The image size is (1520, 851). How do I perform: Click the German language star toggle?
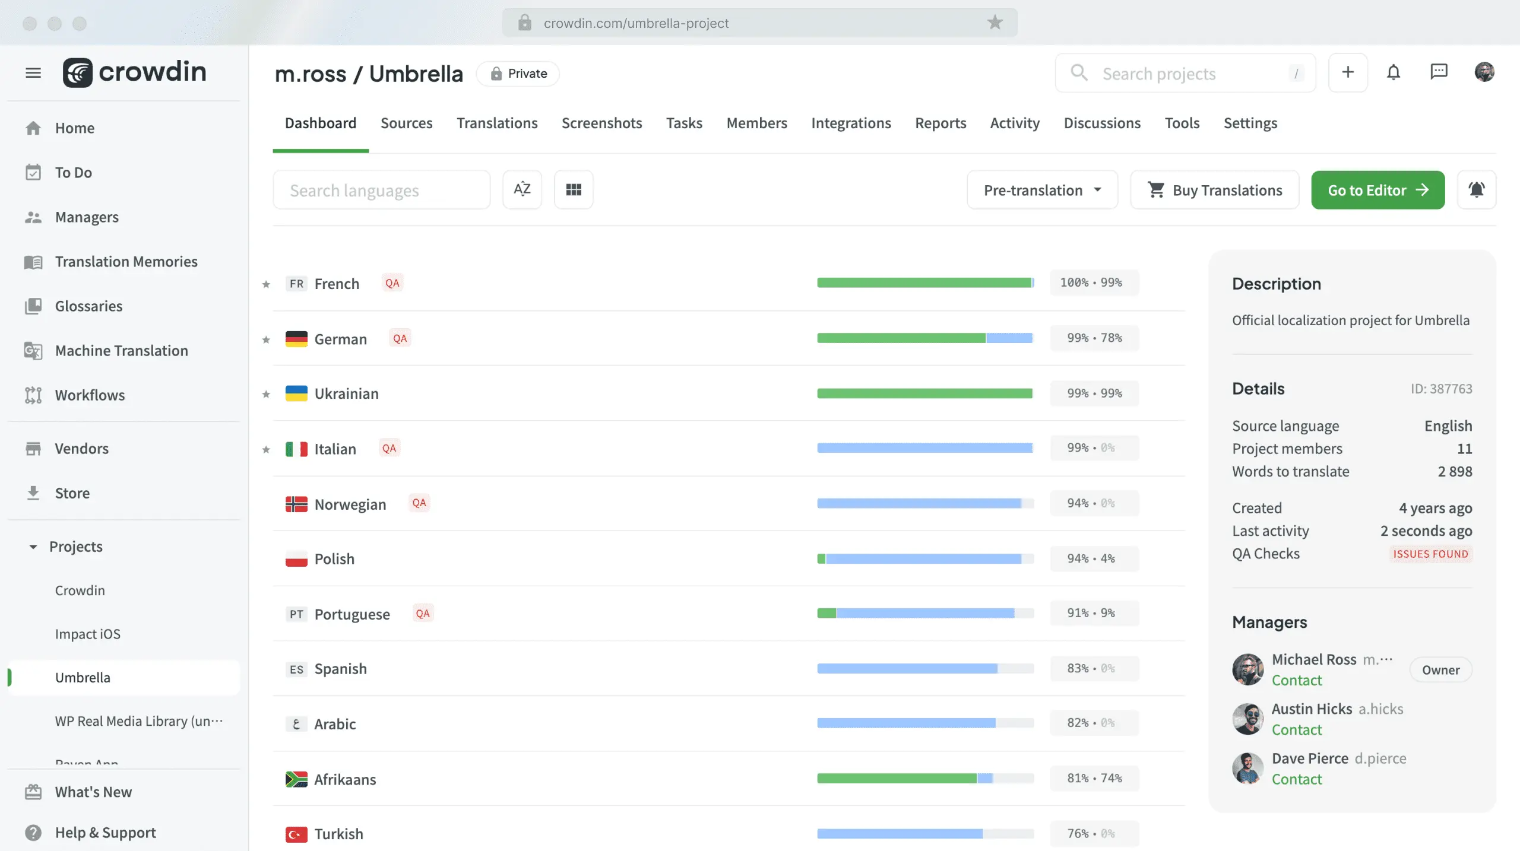coord(265,338)
